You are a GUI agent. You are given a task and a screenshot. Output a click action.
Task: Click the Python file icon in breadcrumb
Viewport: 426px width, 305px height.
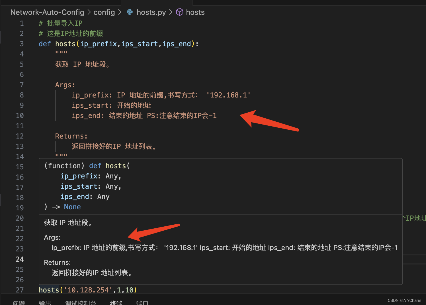click(x=130, y=12)
